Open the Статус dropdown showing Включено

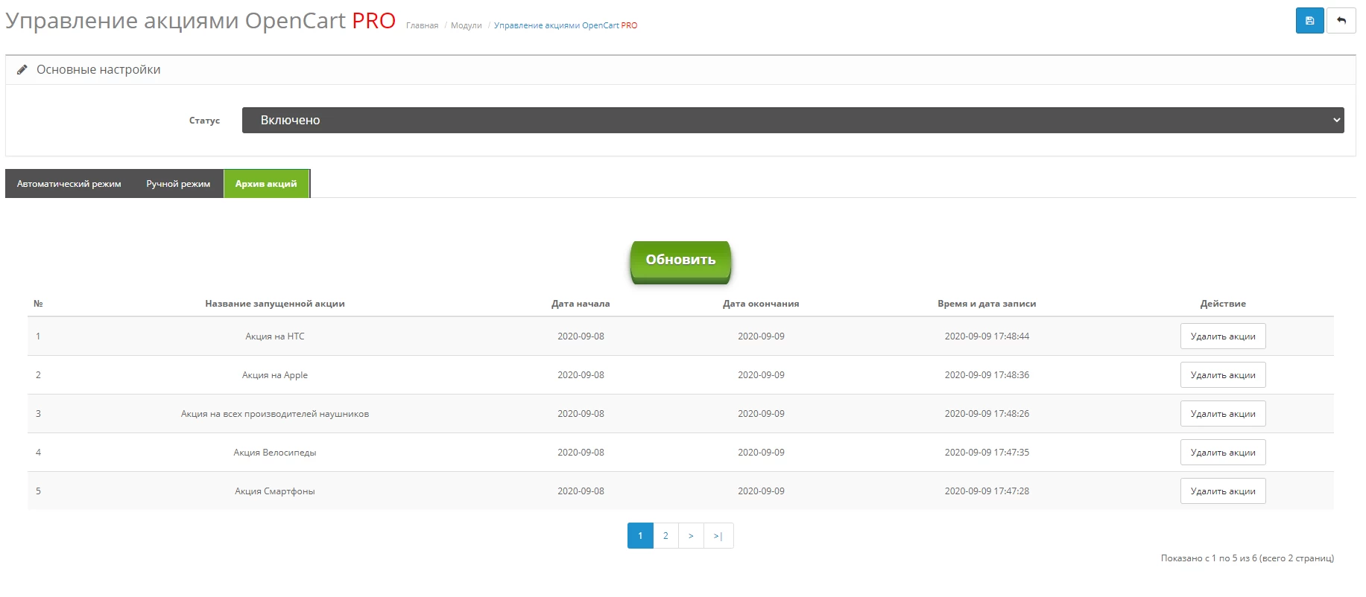pos(793,120)
